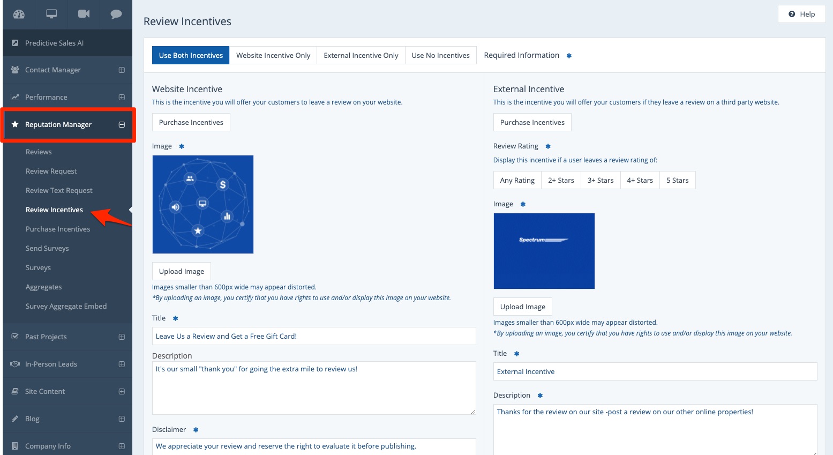This screenshot has height=455, width=833.
Task: Click Purchase Incentives under External Incentive
Action: point(532,122)
